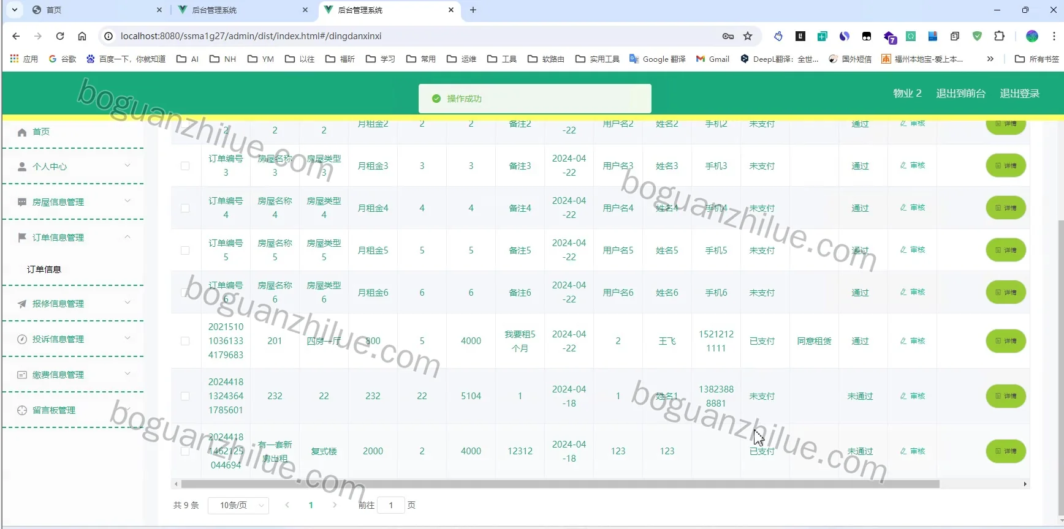Click the browser back arrow
Screen dimensions: 1064x529
pyautogui.click(x=16, y=36)
